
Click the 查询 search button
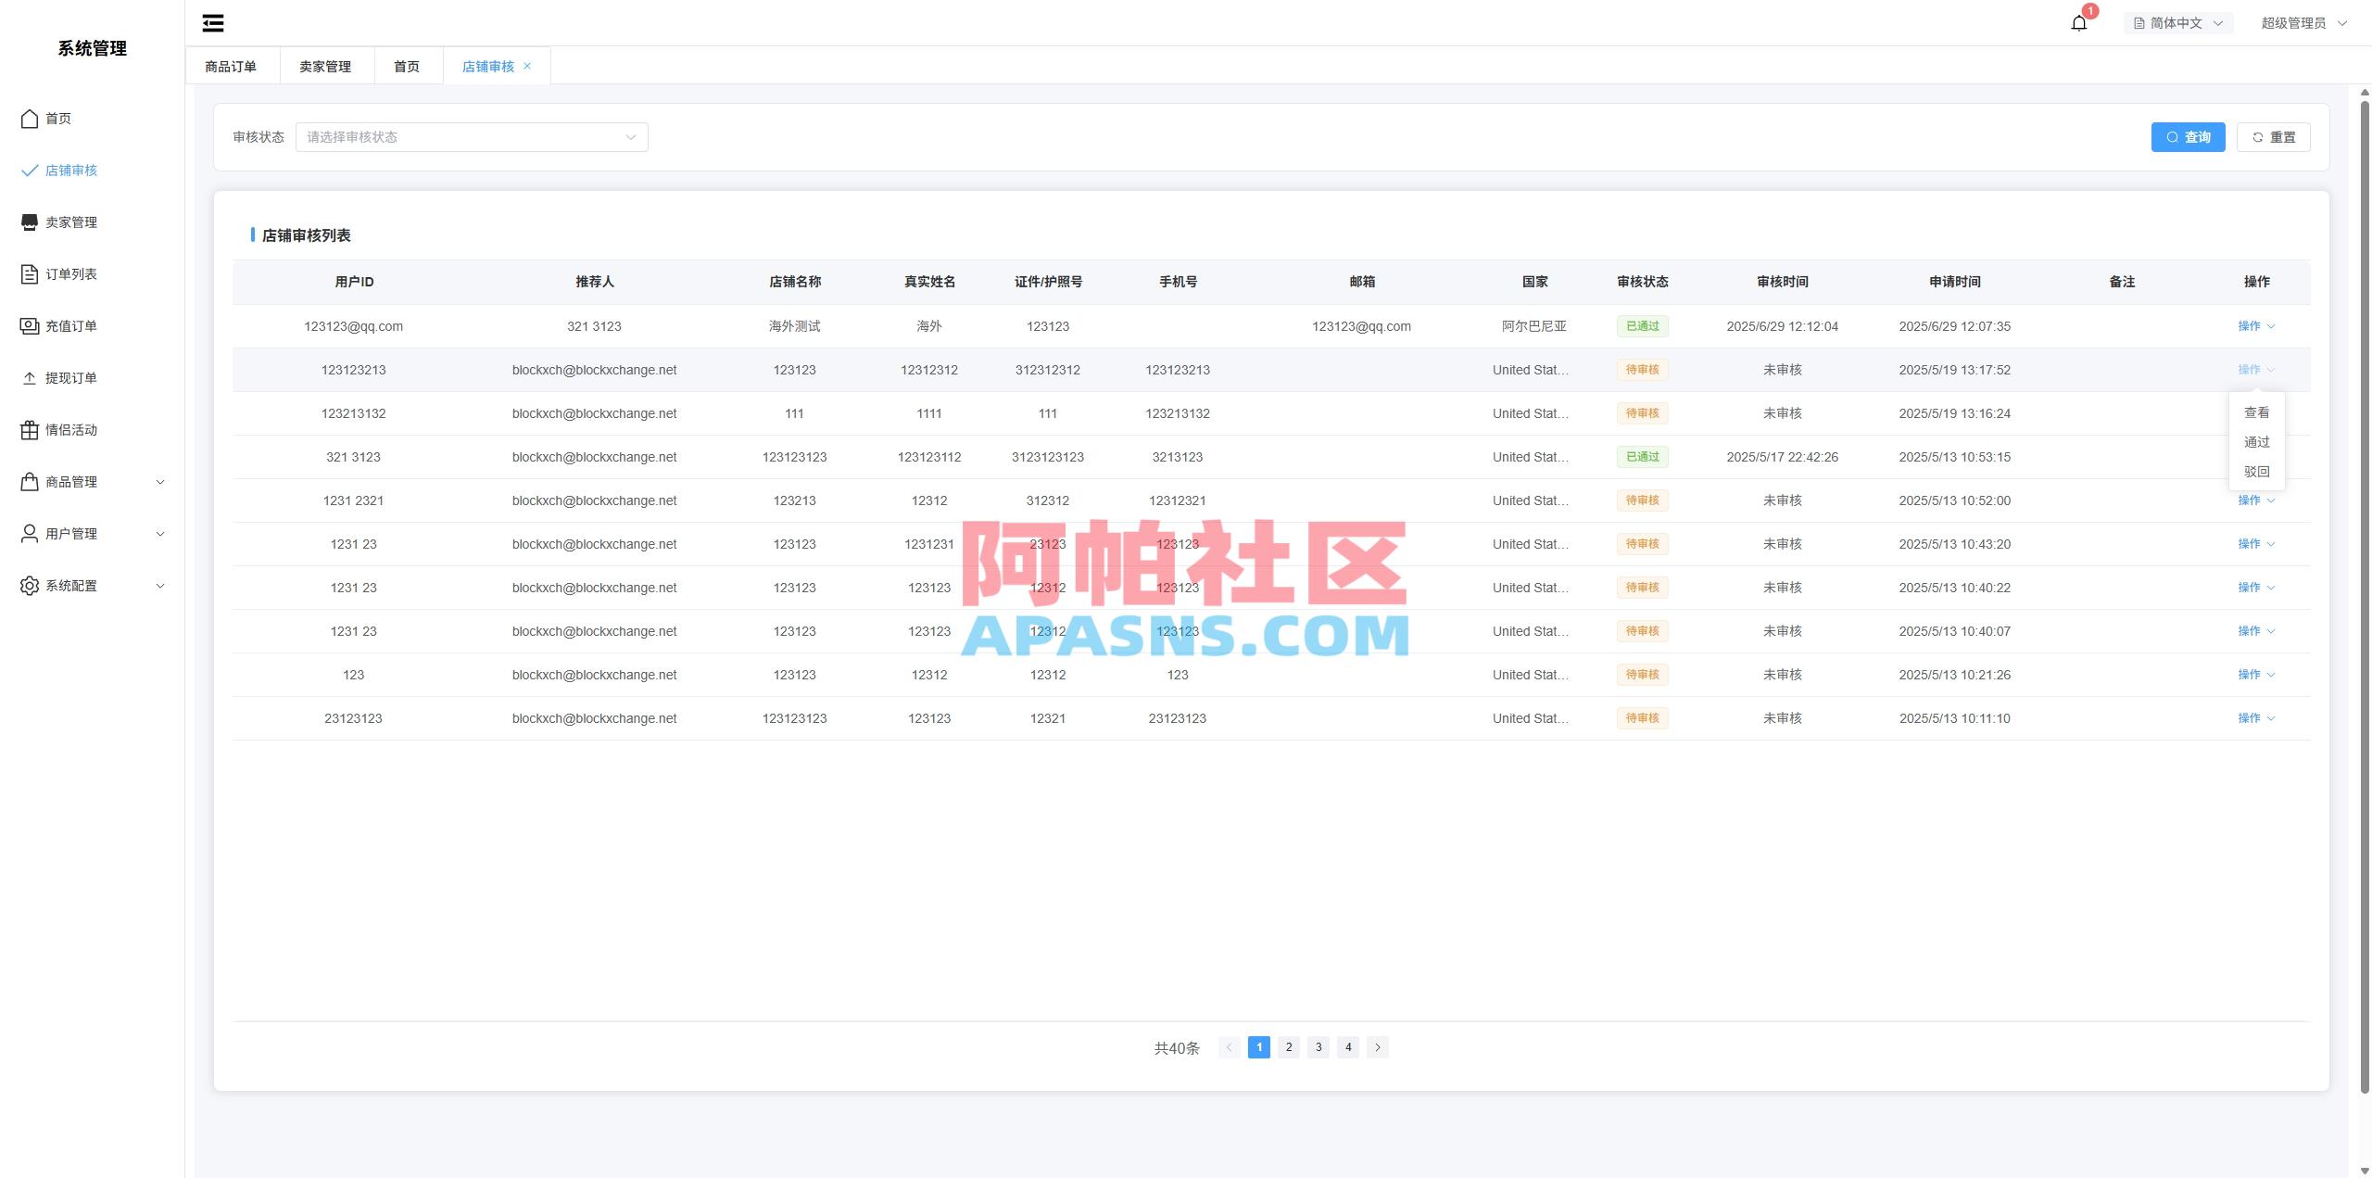(2188, 136)
